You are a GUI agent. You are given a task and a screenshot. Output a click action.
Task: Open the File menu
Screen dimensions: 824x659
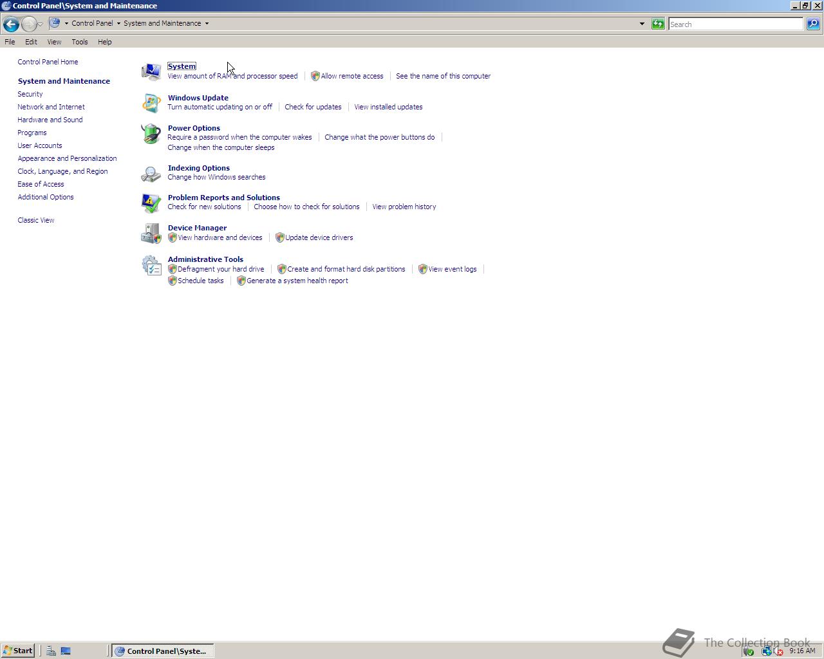[x=10, y=42]
